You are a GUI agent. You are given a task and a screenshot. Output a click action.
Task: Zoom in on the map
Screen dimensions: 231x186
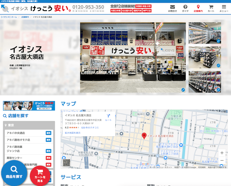(222, 153)
